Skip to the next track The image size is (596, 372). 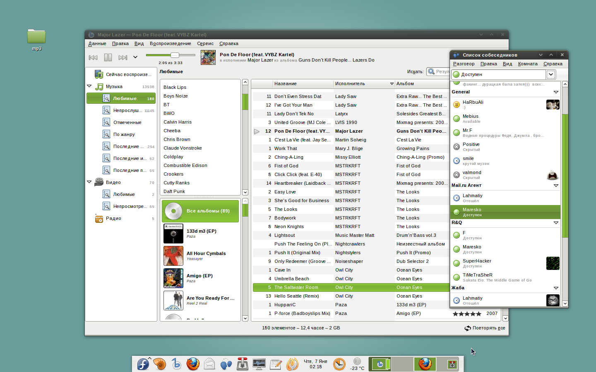(123, 57)
